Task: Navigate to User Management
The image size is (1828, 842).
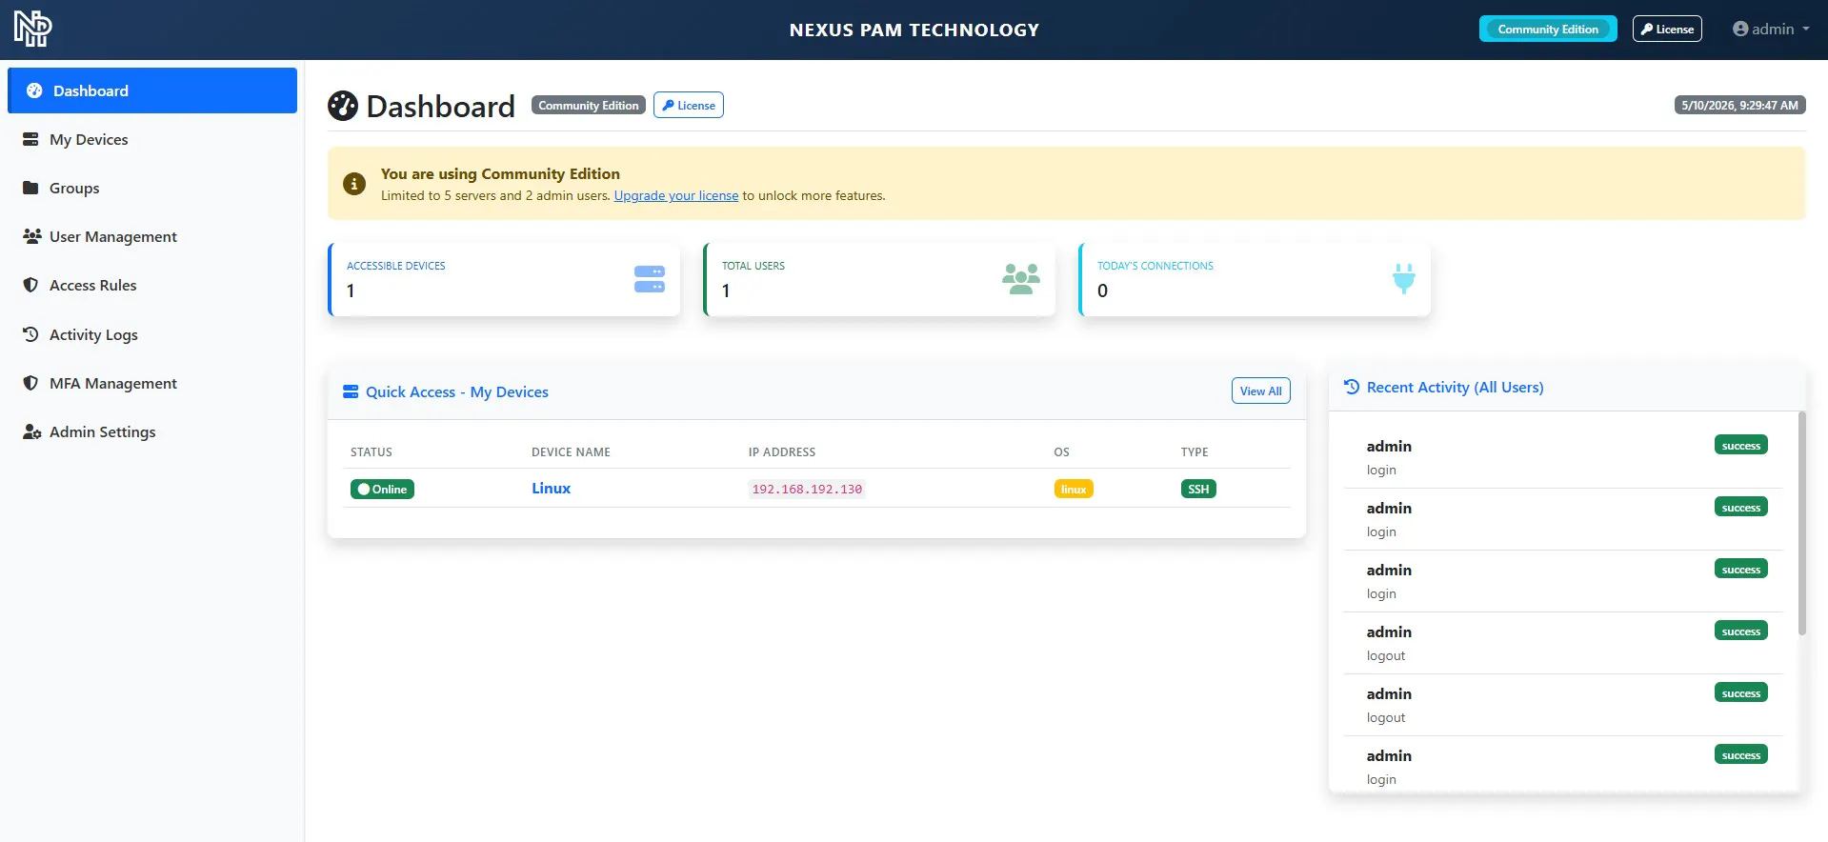Action: pyautogui.click(x=152, y=236)
